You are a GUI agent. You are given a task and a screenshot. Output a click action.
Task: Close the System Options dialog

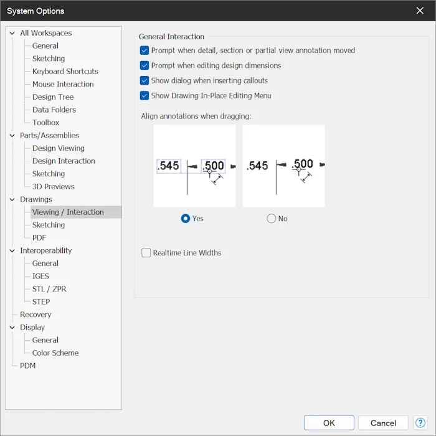(x=420, y=11)
